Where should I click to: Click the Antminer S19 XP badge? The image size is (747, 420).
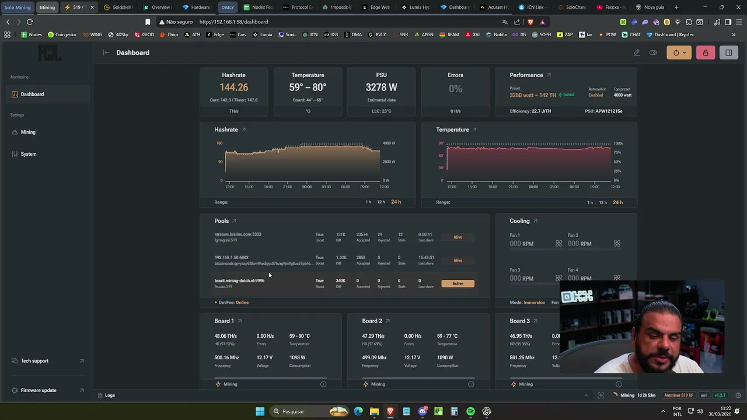point(679,395)
